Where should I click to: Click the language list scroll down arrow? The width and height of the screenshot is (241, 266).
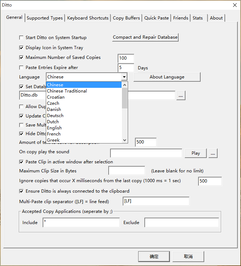click(x=125, y=140)
